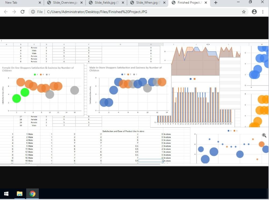Close the Slide_Overview.jpg tab
The image size is (269, 200).
[82, 3]
